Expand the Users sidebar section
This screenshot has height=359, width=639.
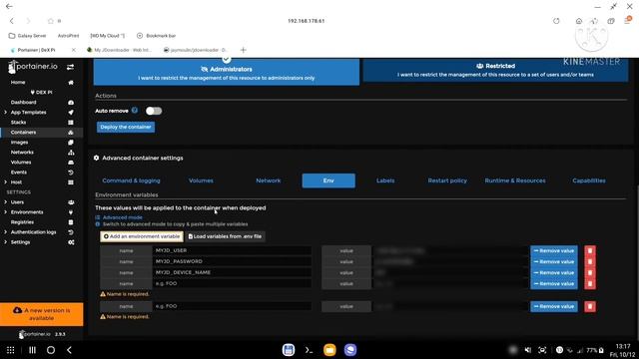click(x=5, y=202)
